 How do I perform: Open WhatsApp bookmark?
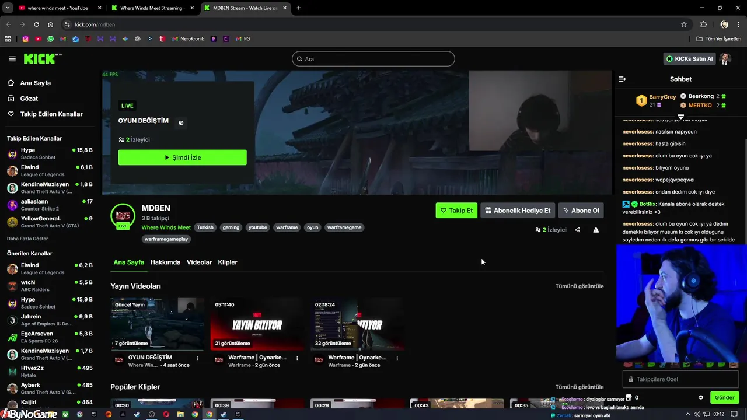point(51,39)
